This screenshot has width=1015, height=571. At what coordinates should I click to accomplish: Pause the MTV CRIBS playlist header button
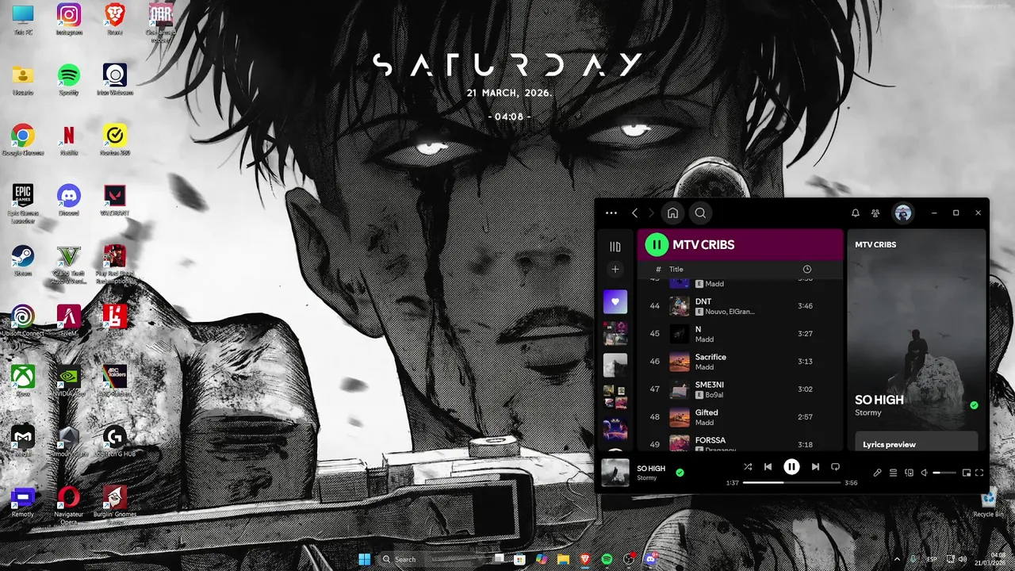tap(657, 244)
